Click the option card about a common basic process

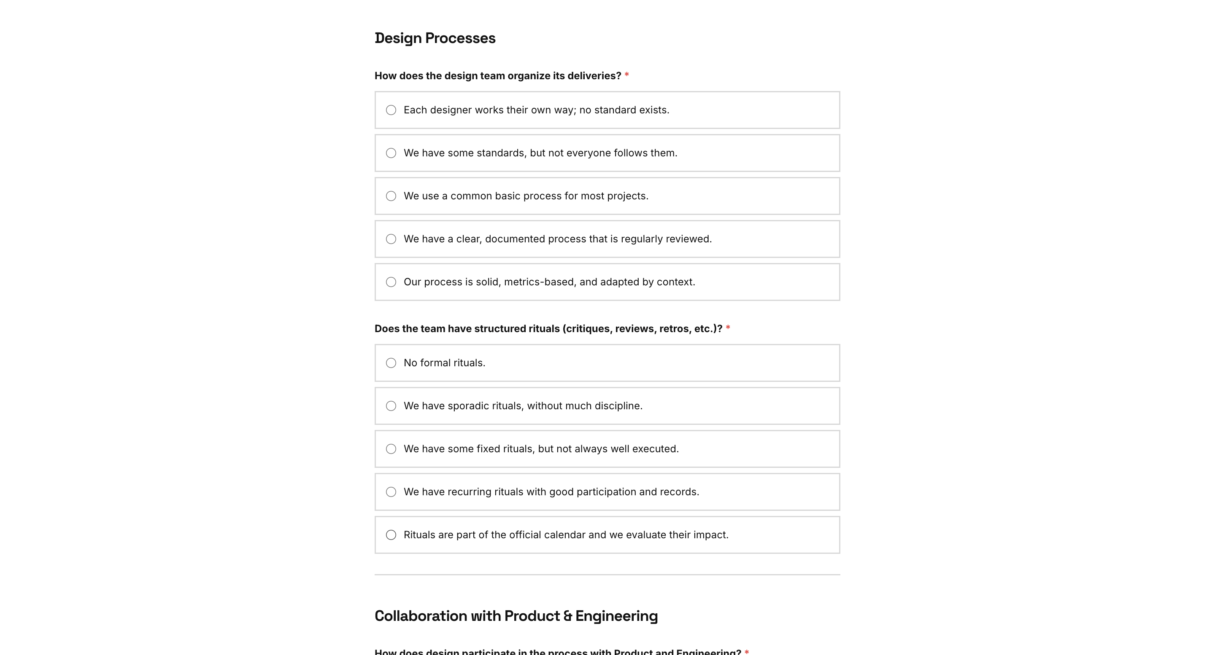coord(607,196)
